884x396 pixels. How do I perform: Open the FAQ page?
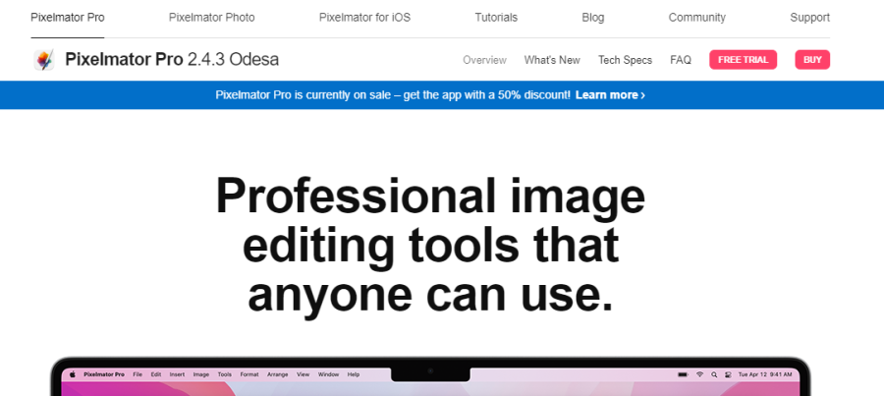pyautogui.click(x=681, y=60)
